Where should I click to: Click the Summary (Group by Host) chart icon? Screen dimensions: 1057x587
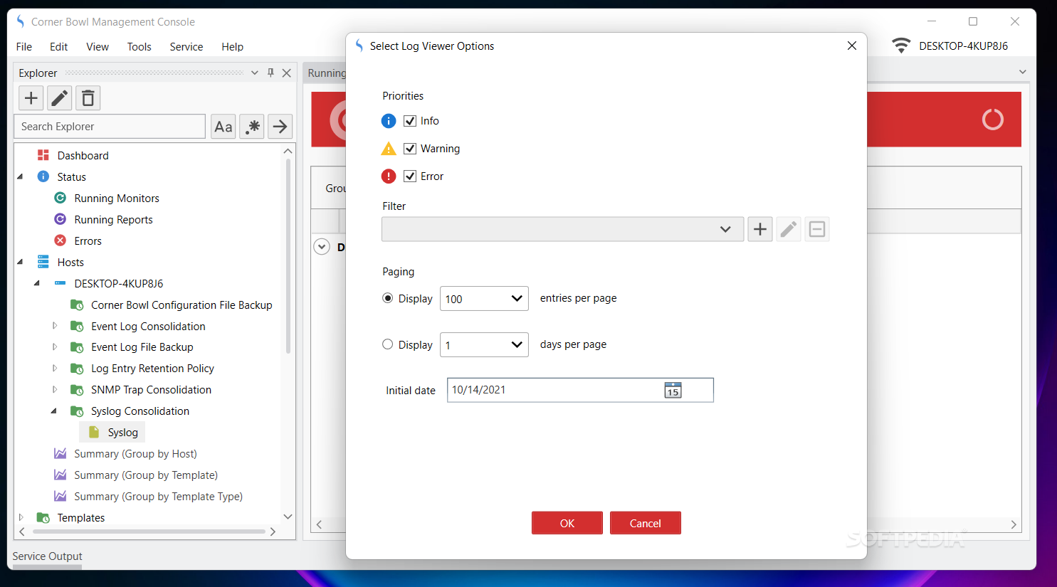tap(61, 453)
